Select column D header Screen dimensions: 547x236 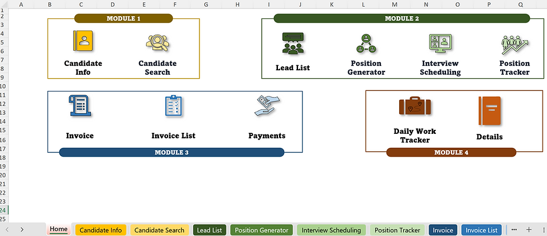click(112, 4)
